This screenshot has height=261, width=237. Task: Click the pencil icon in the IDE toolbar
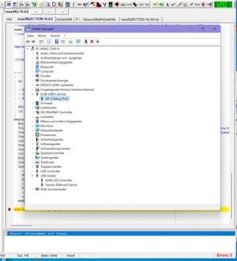180,4
